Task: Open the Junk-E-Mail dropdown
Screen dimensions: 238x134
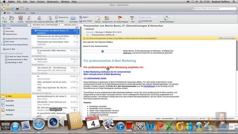Action: [x=86, y=21]
